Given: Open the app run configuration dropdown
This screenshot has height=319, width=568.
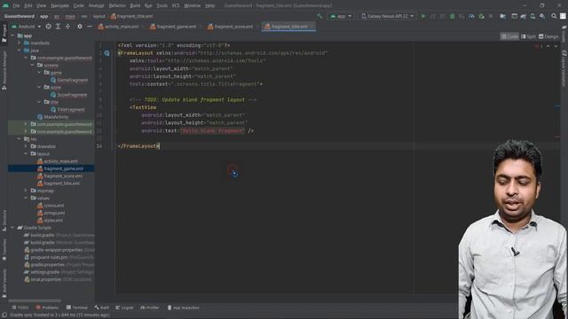Looking at the screenshot, I should pos(341,16).
